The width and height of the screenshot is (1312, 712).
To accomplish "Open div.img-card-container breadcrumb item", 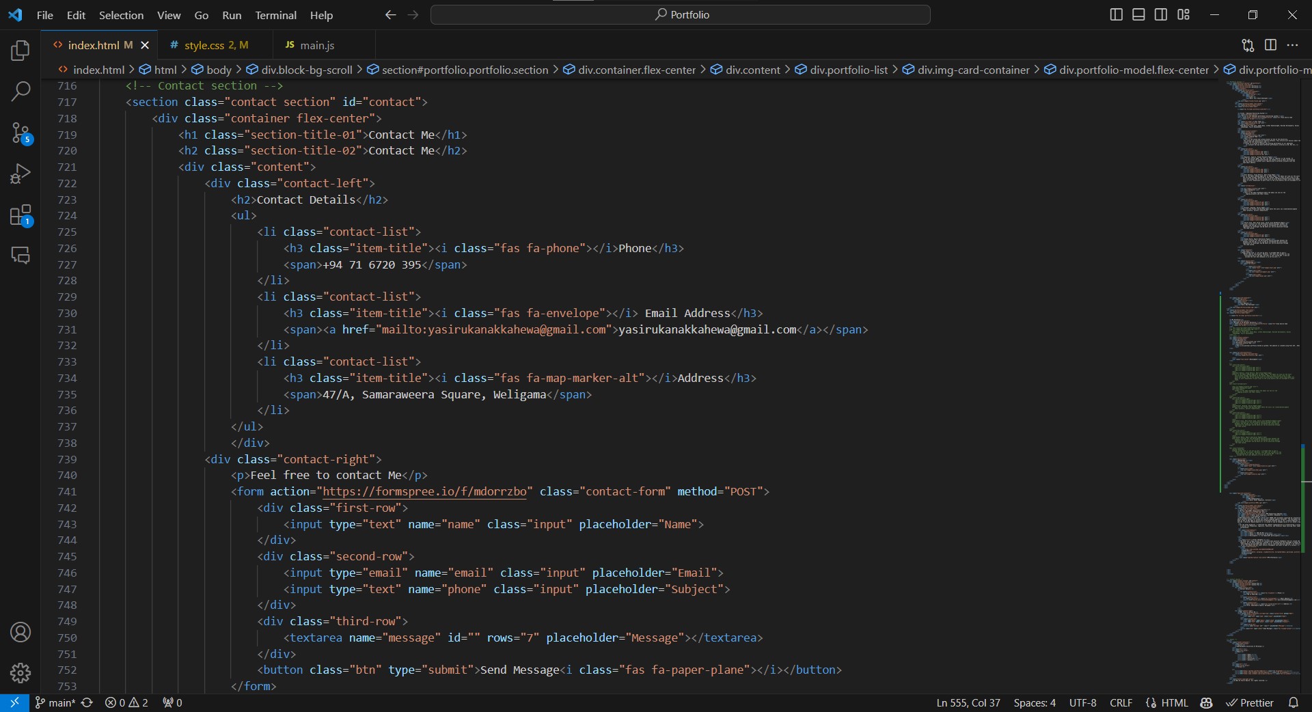I will 966,70.
